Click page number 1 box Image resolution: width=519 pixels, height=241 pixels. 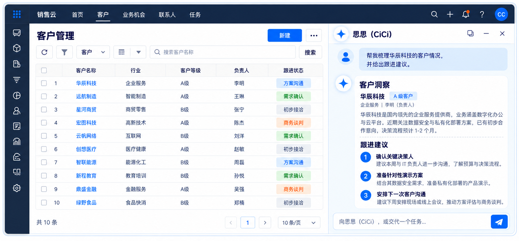tap(248, 223)
